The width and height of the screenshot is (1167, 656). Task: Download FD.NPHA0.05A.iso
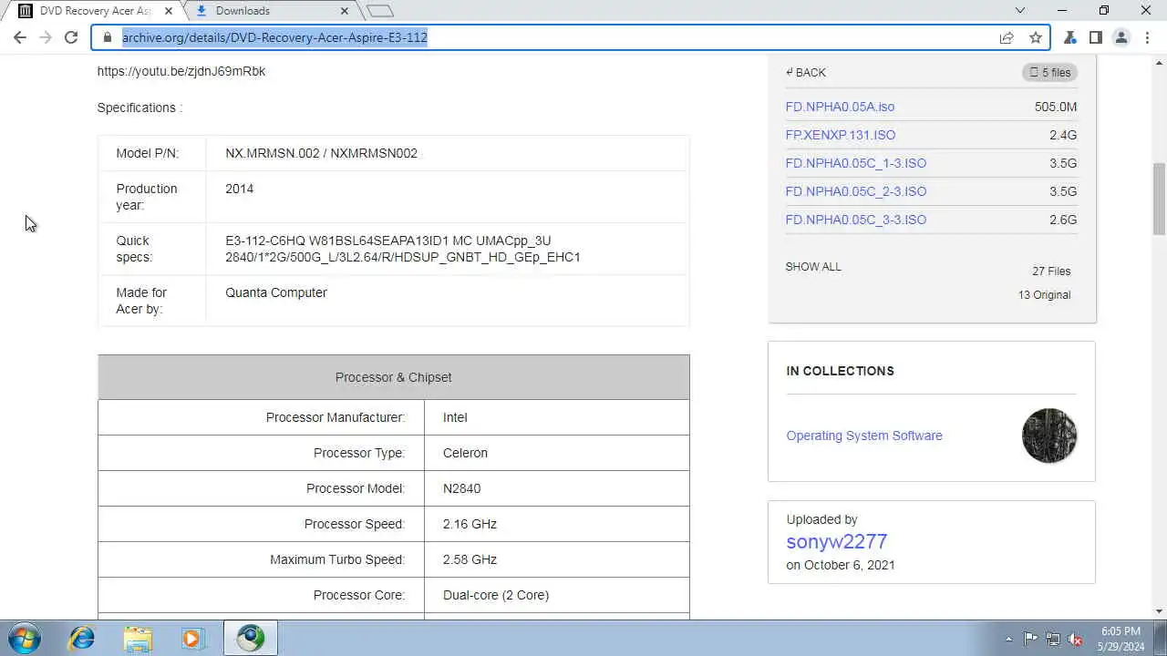[840, 107]
